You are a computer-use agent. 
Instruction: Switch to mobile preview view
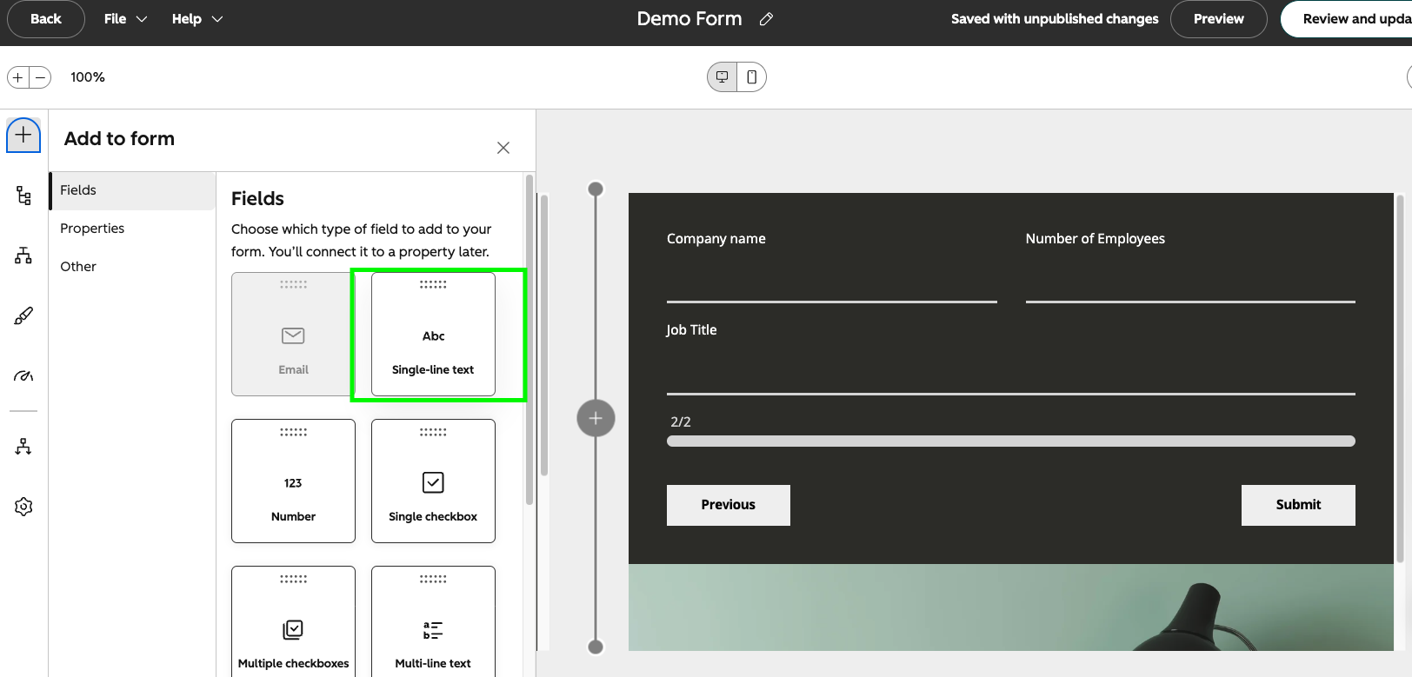tap(751, 77)
